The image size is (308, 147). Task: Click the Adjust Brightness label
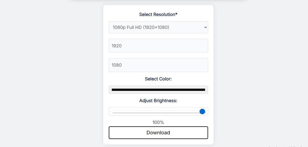pos(158,101)
